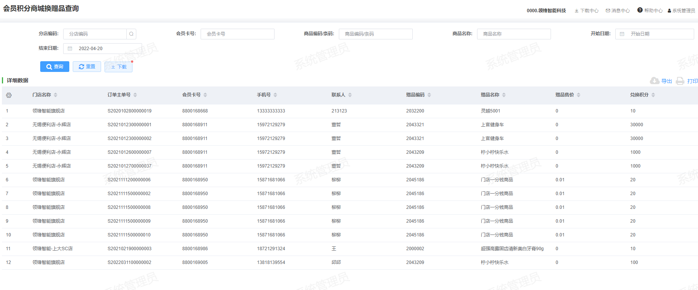The width and height of the screenshot is (698, 290).
Task: Click into the 商品名称 text field
Action: (x=513, y=34)
